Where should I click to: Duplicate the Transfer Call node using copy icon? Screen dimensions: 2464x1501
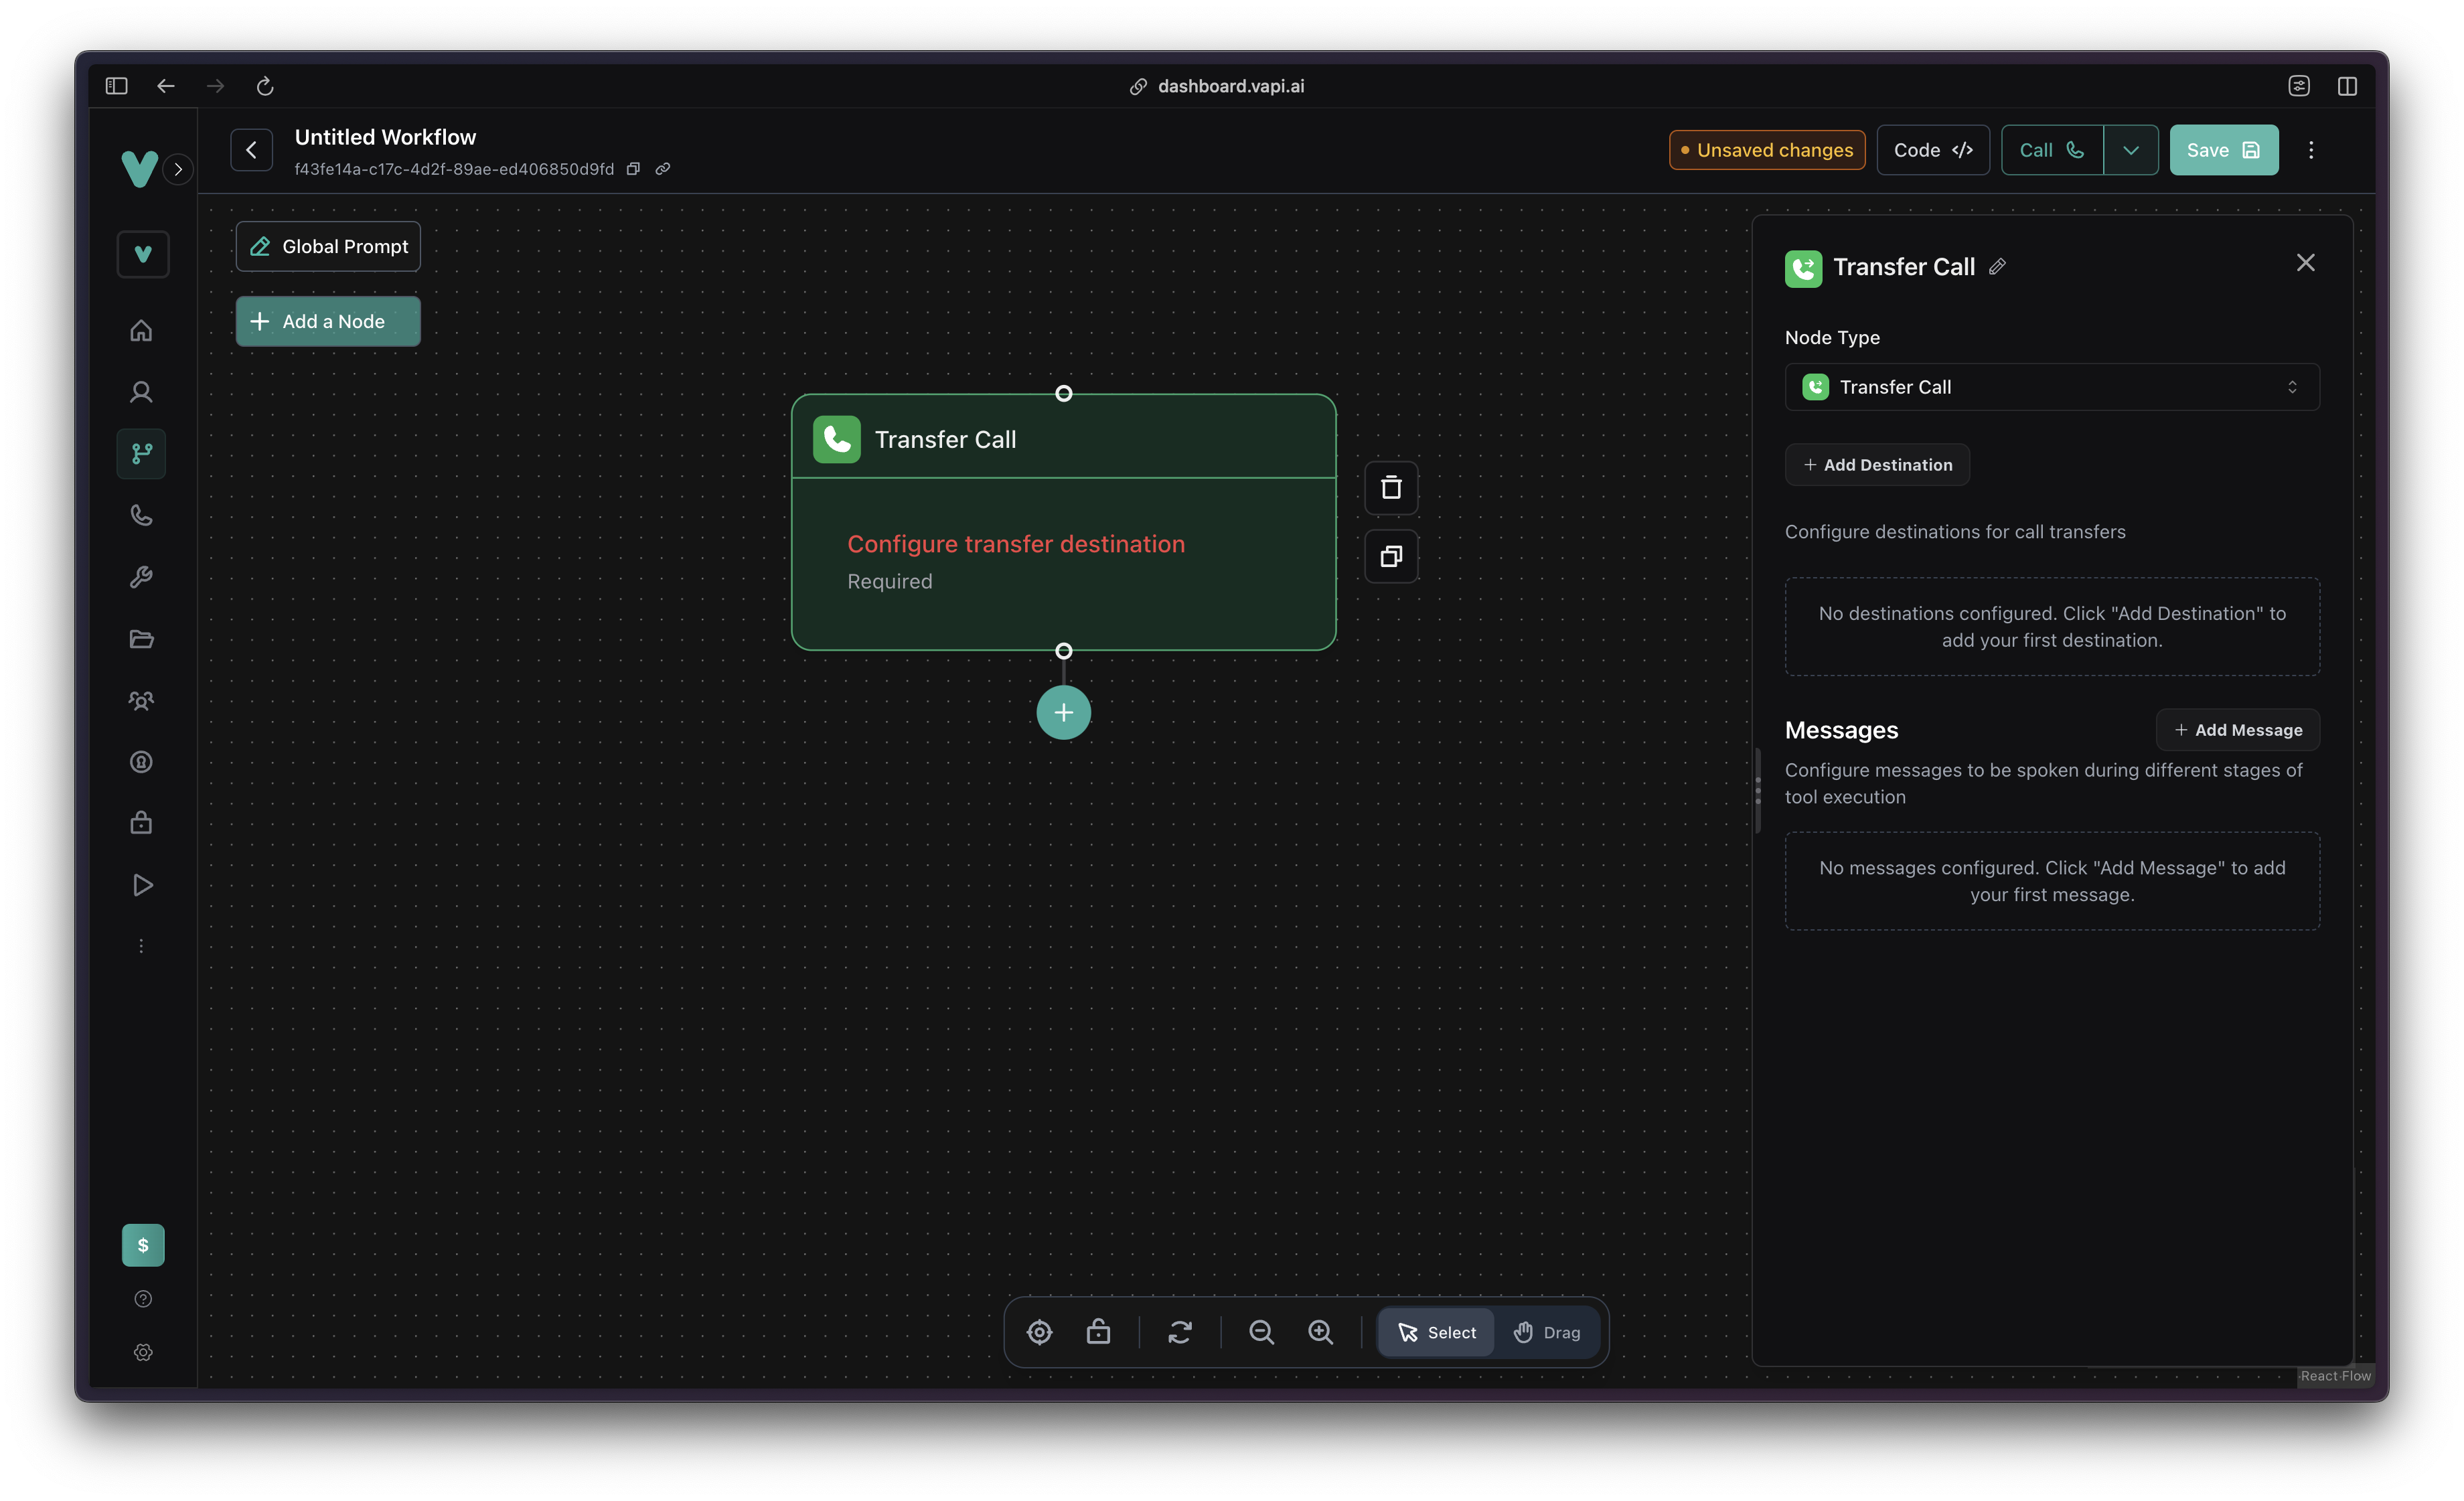(x=1391, y=556)
